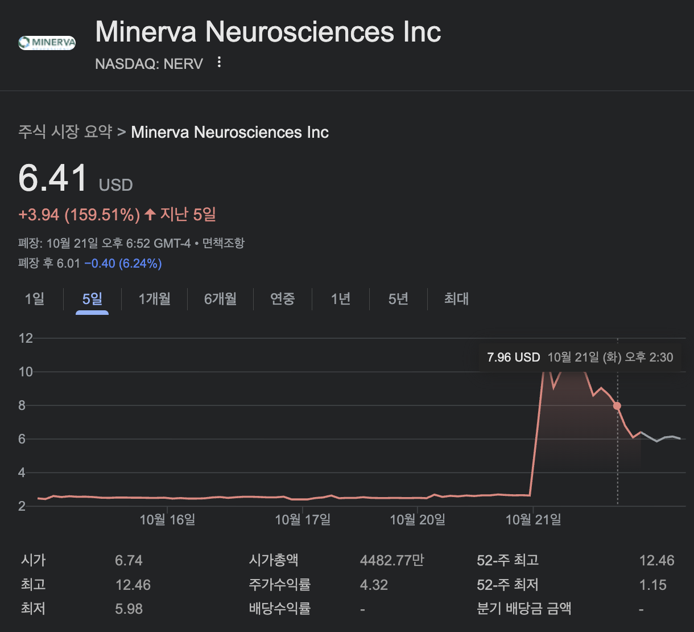The height and width of the screenshot is (632, 694).
Task: Click the 시가총액 value 4482.77만
Action: point(392,560)
